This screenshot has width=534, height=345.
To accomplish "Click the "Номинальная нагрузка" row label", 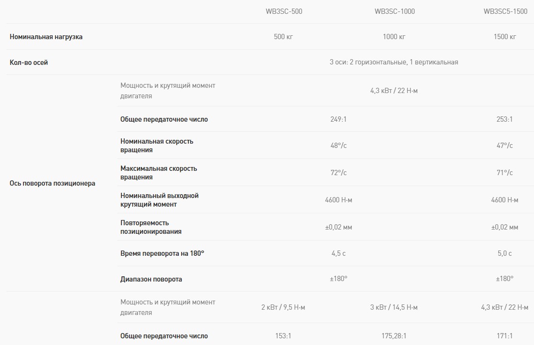I will 46,37.
